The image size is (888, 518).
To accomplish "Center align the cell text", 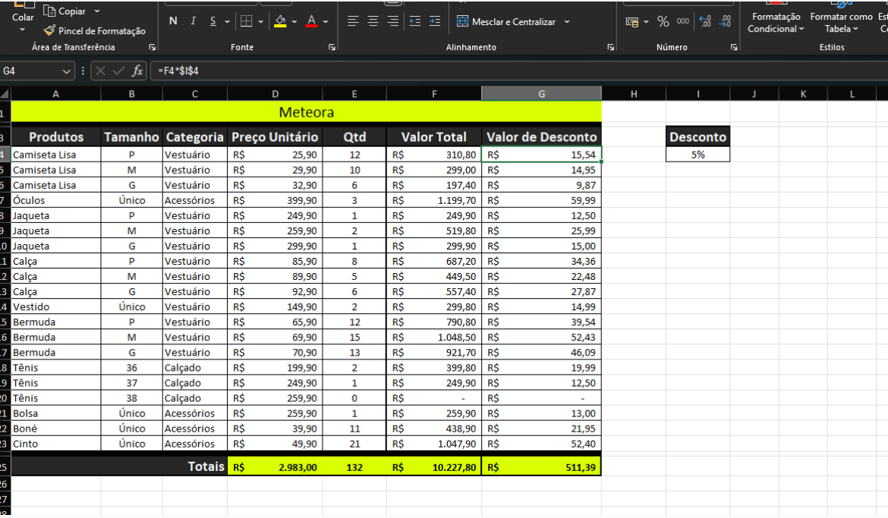I will (x=373, y=21).
